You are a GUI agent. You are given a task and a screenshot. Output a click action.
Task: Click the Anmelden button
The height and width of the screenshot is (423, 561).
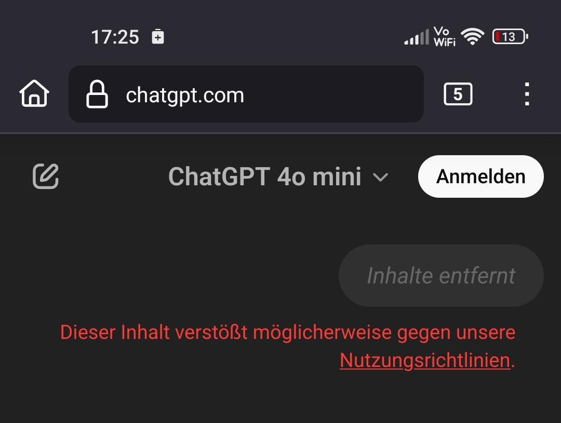[480, 176]
